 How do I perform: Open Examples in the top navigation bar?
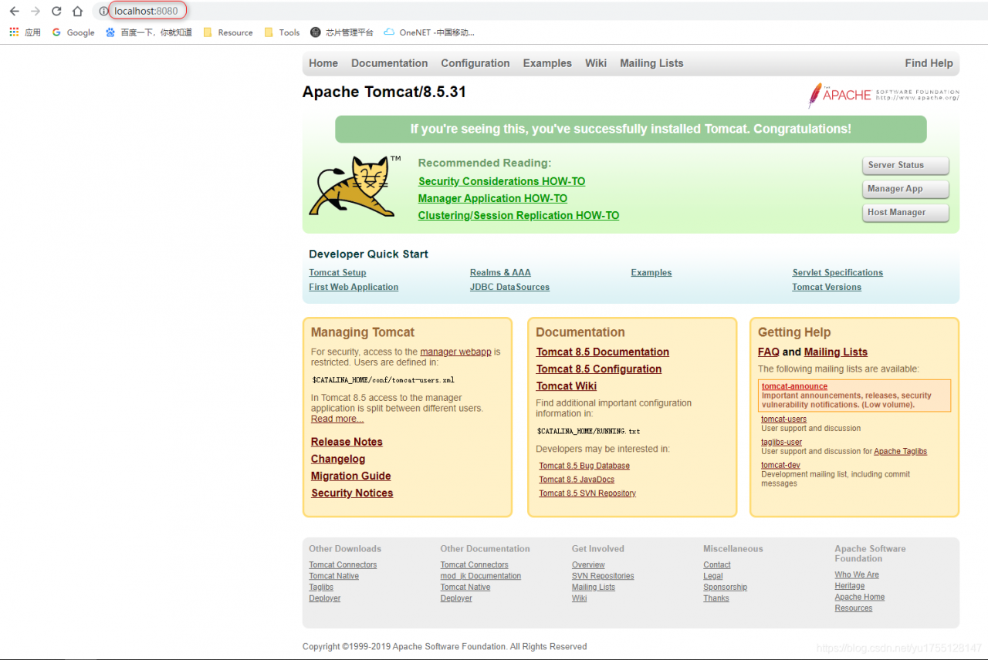(547, 63)
